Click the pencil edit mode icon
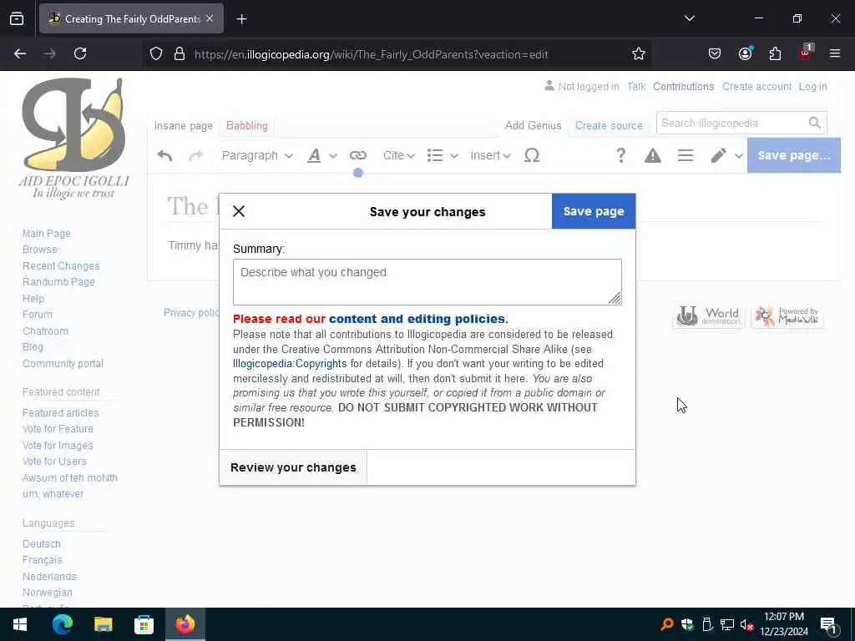Viewport: 855px width, 641px height. click(718, 156)
